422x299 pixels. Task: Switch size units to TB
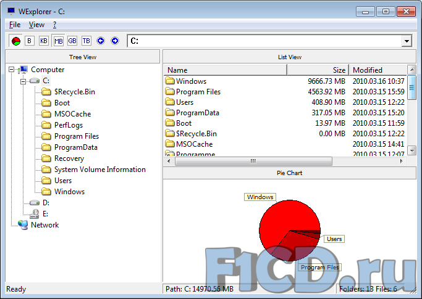[87, 41]
